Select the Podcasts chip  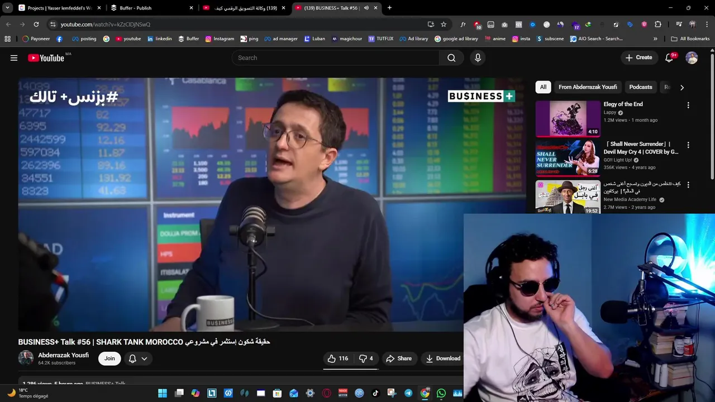point(641,87)
